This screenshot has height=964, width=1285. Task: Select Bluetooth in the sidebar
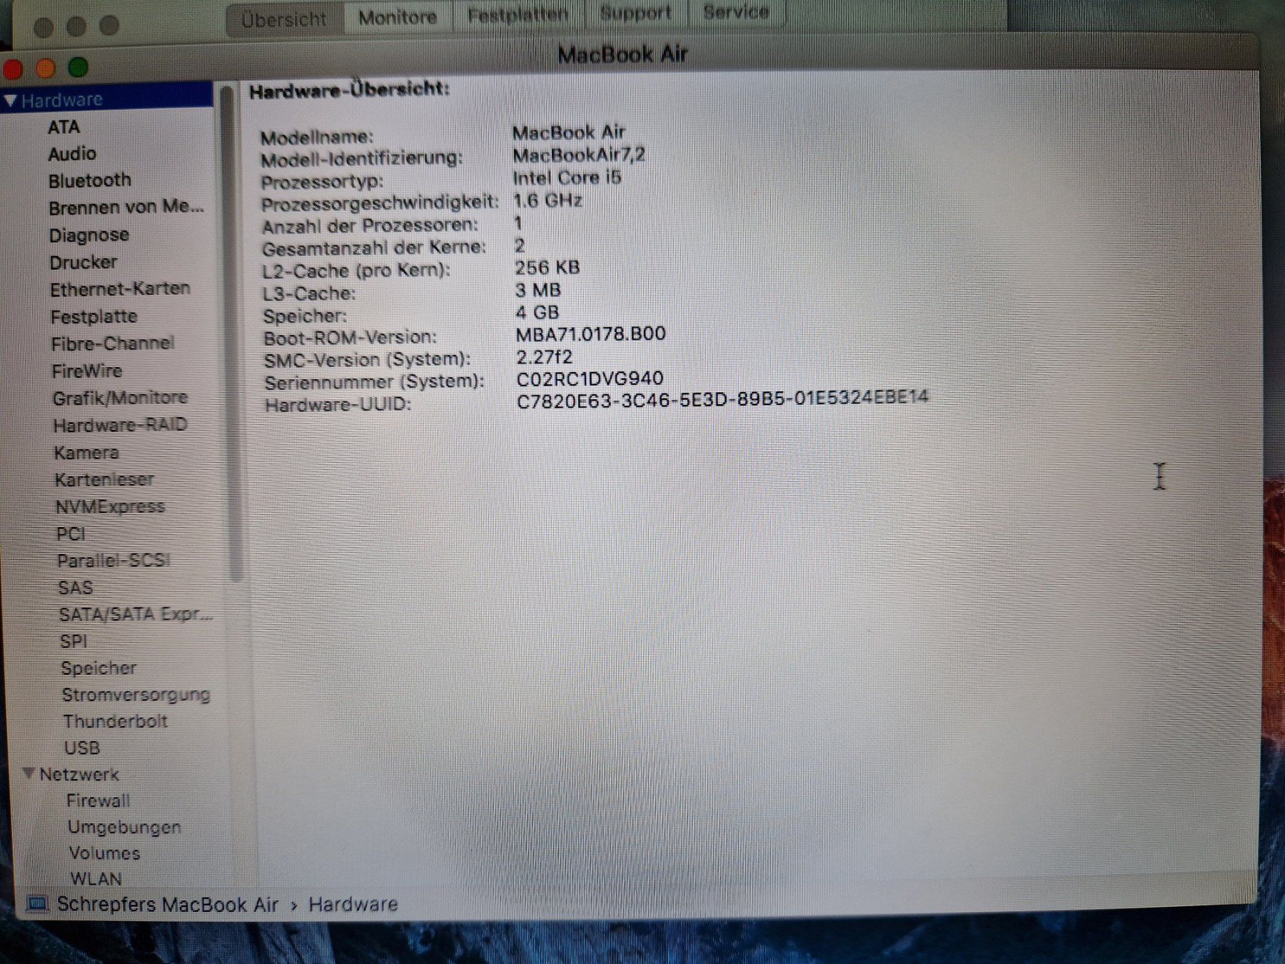[90, 180]
